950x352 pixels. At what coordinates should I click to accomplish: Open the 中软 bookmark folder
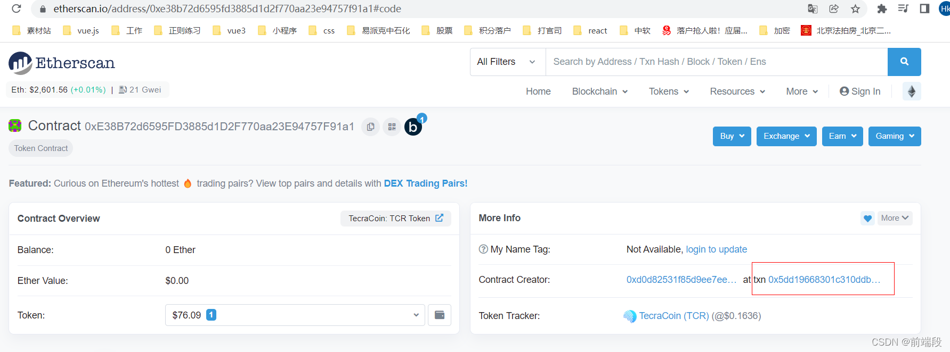(635, 30)
